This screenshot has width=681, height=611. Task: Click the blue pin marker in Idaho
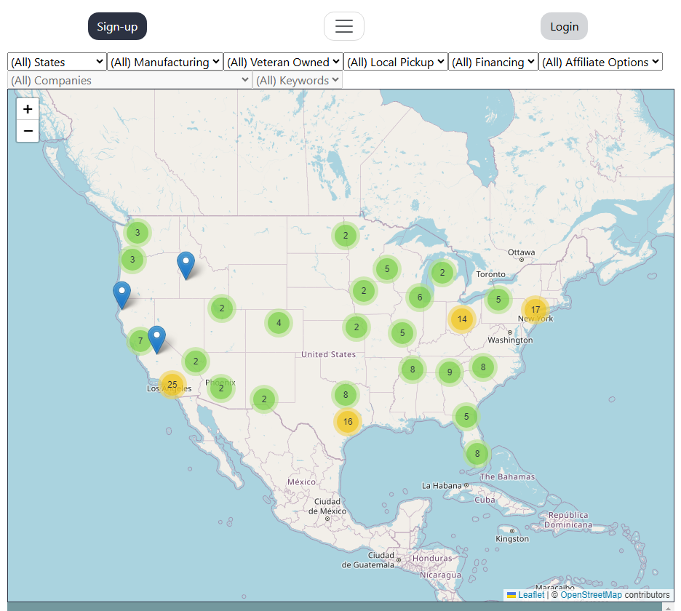(186, 265)
